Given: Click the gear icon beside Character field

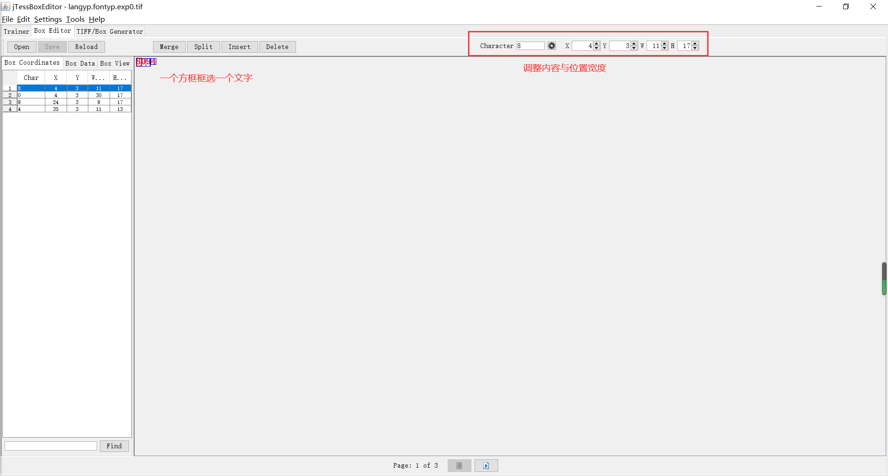Looking at the screenshot, I should click(x=552, y=46).
